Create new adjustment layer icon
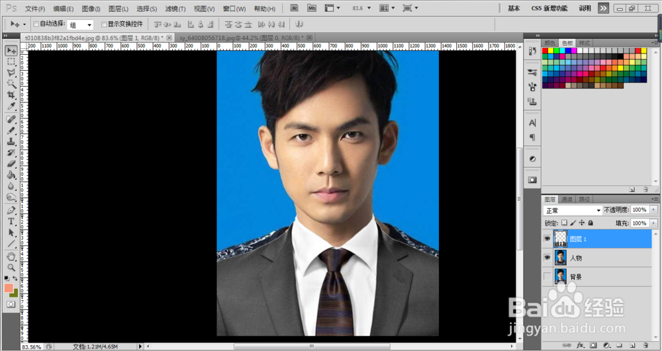This screenshot has height=351, width=662. 606,345
